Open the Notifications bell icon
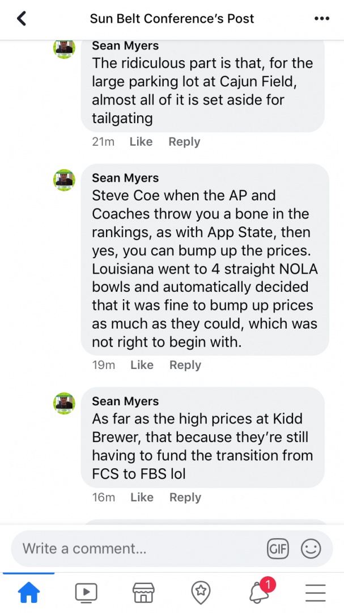The height and width of the screenshot is (613, 344). [x=258, y=592]
